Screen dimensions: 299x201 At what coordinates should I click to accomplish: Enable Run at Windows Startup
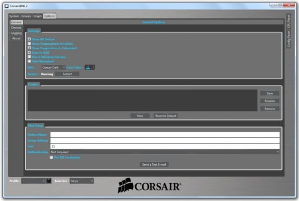coord(29,57)
